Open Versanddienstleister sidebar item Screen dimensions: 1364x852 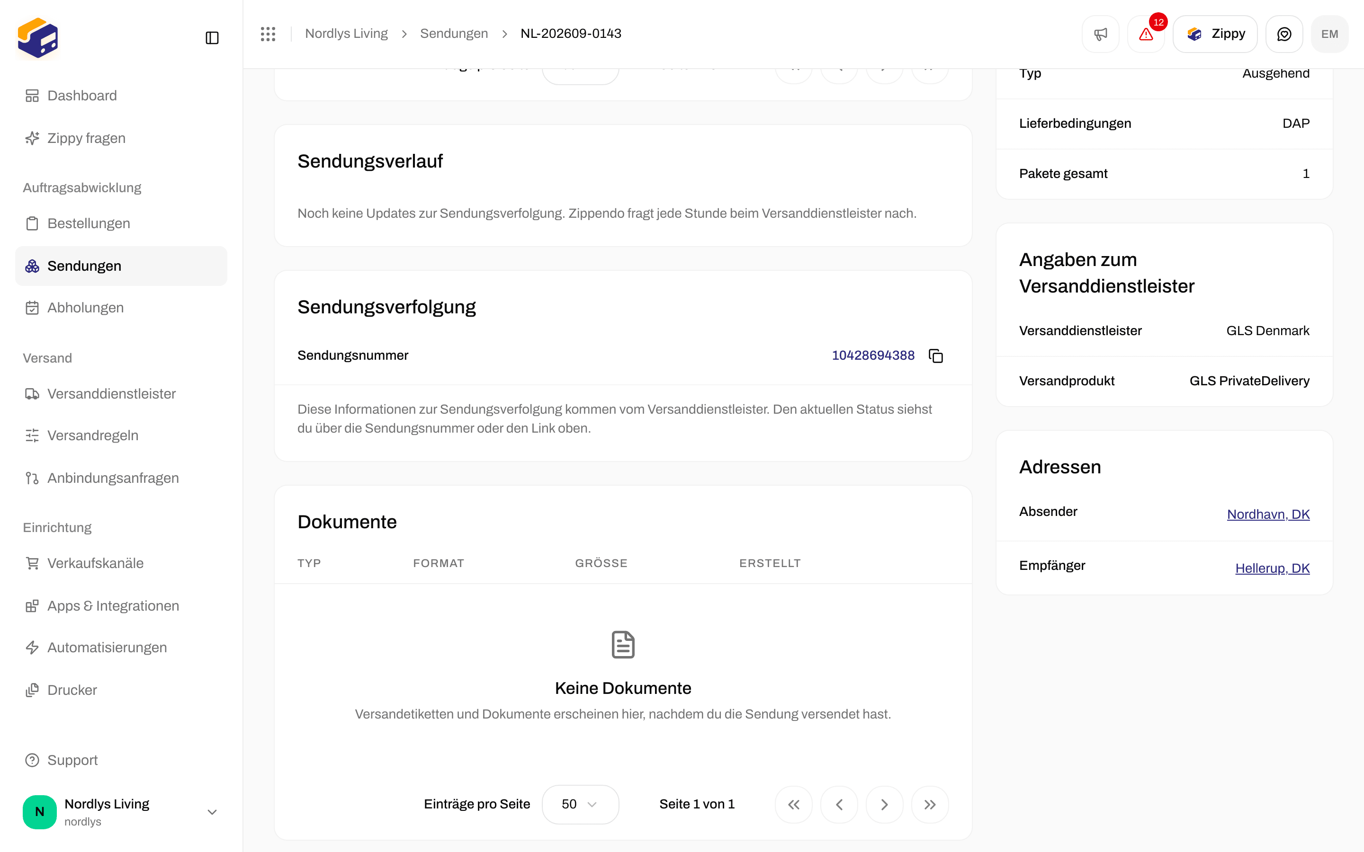(121, 393)
